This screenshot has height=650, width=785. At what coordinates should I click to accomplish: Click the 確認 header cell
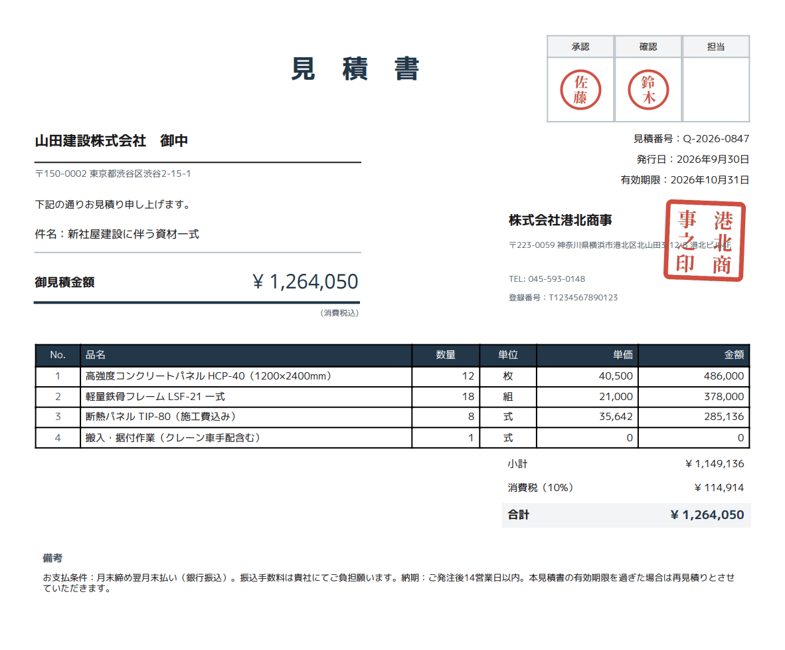[x=648, y=47]
